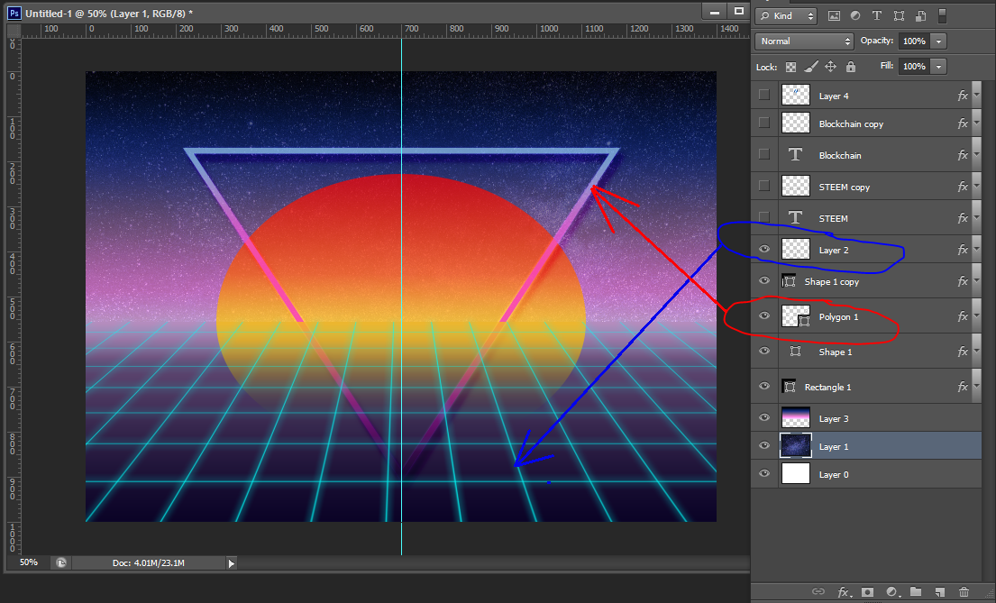
Task: Toggle visibility of Layer 3
Action: (x=764, y=418)
